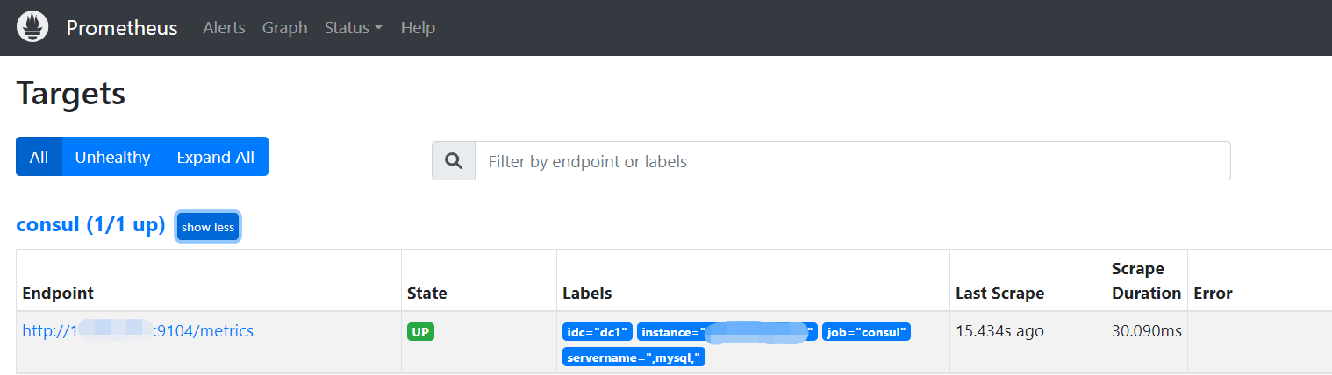Open the :9104/metrics endpoint link

138,331
